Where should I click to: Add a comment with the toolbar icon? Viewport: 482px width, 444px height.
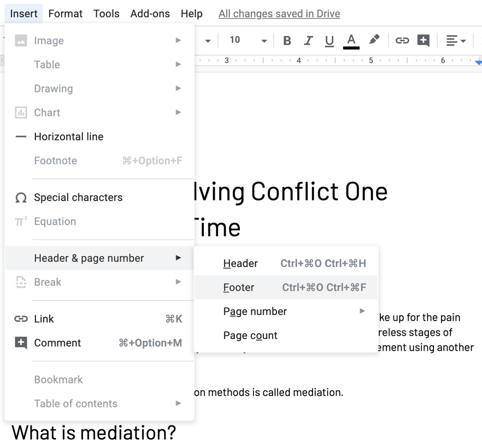pyautogui.click(x=423, y=40)
